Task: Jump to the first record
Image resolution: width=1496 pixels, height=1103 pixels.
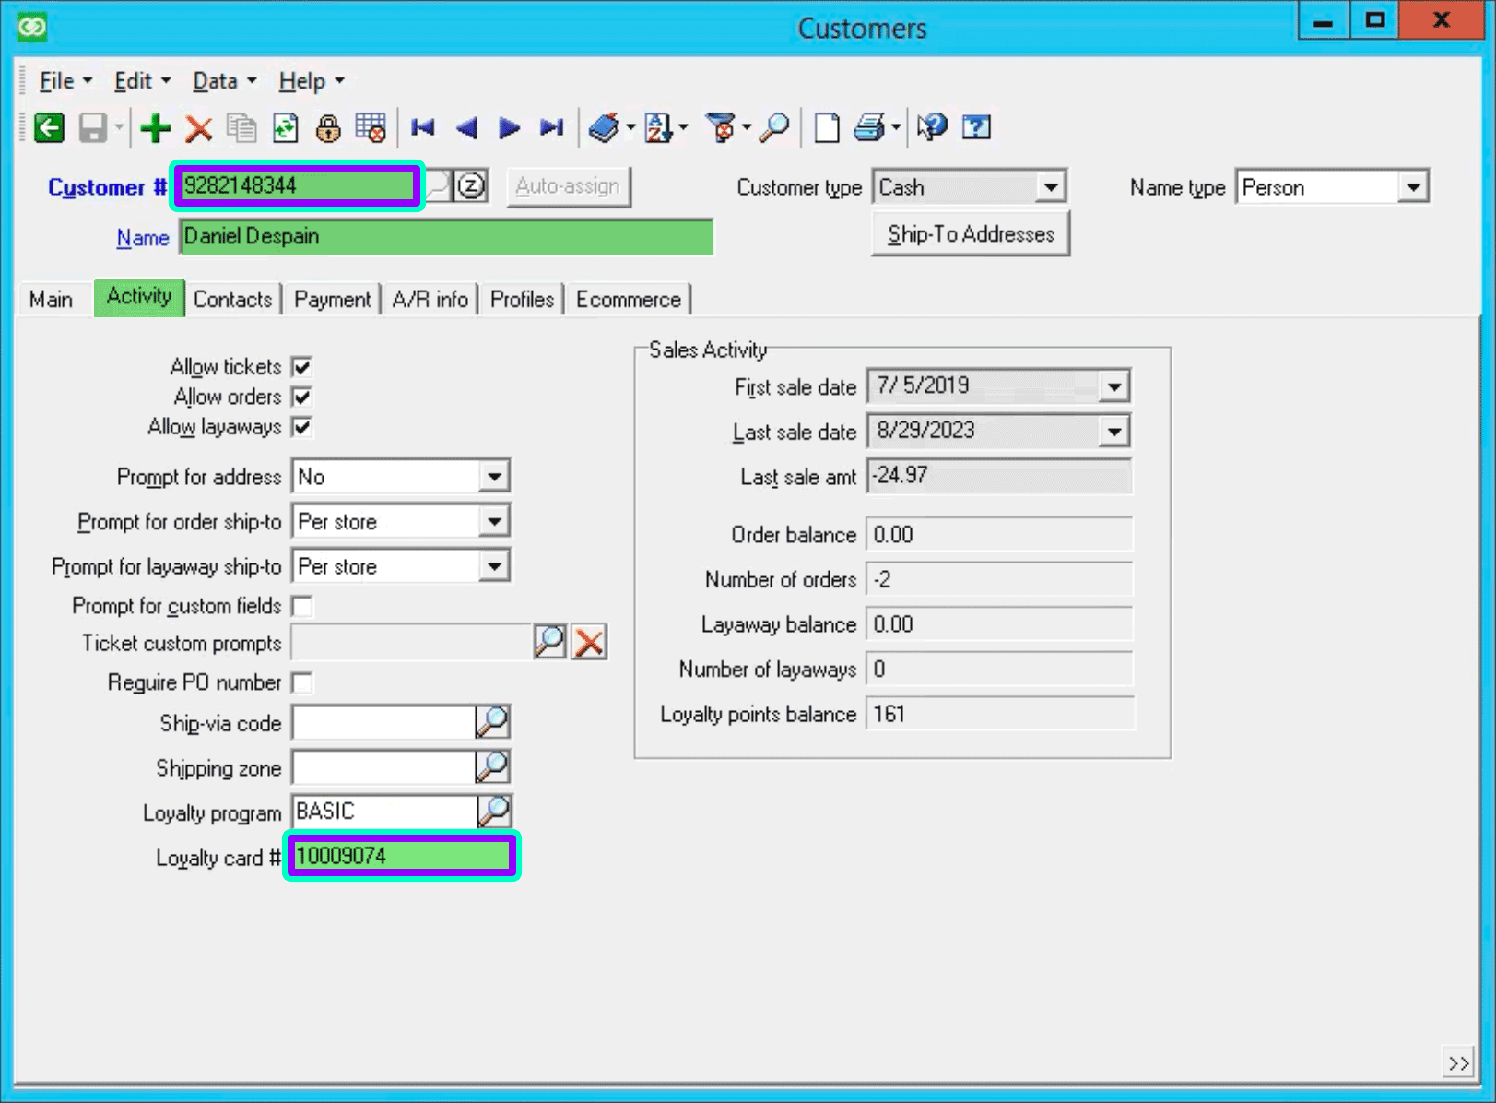Action: coord(423,128)
